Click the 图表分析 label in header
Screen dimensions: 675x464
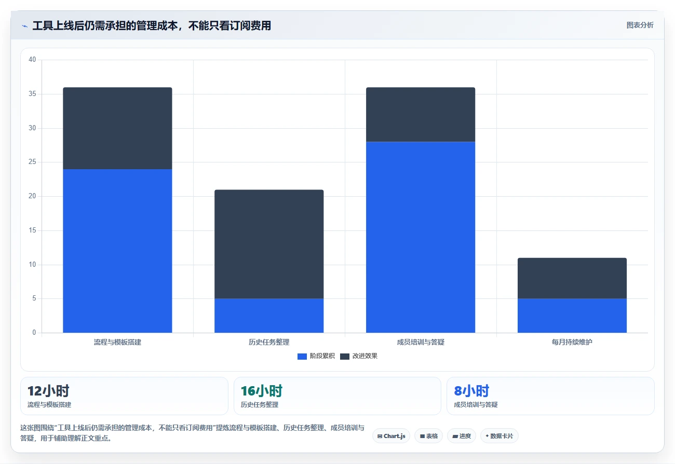[x=640, y=25]
